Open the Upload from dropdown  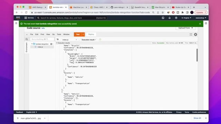(185, 28)
